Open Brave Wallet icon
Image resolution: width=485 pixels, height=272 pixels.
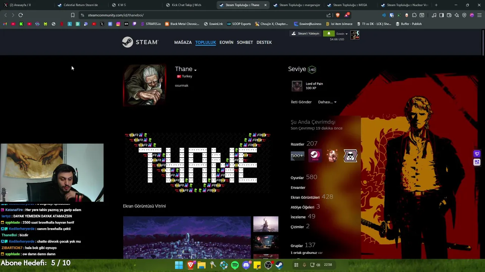[x=449, y=15]
